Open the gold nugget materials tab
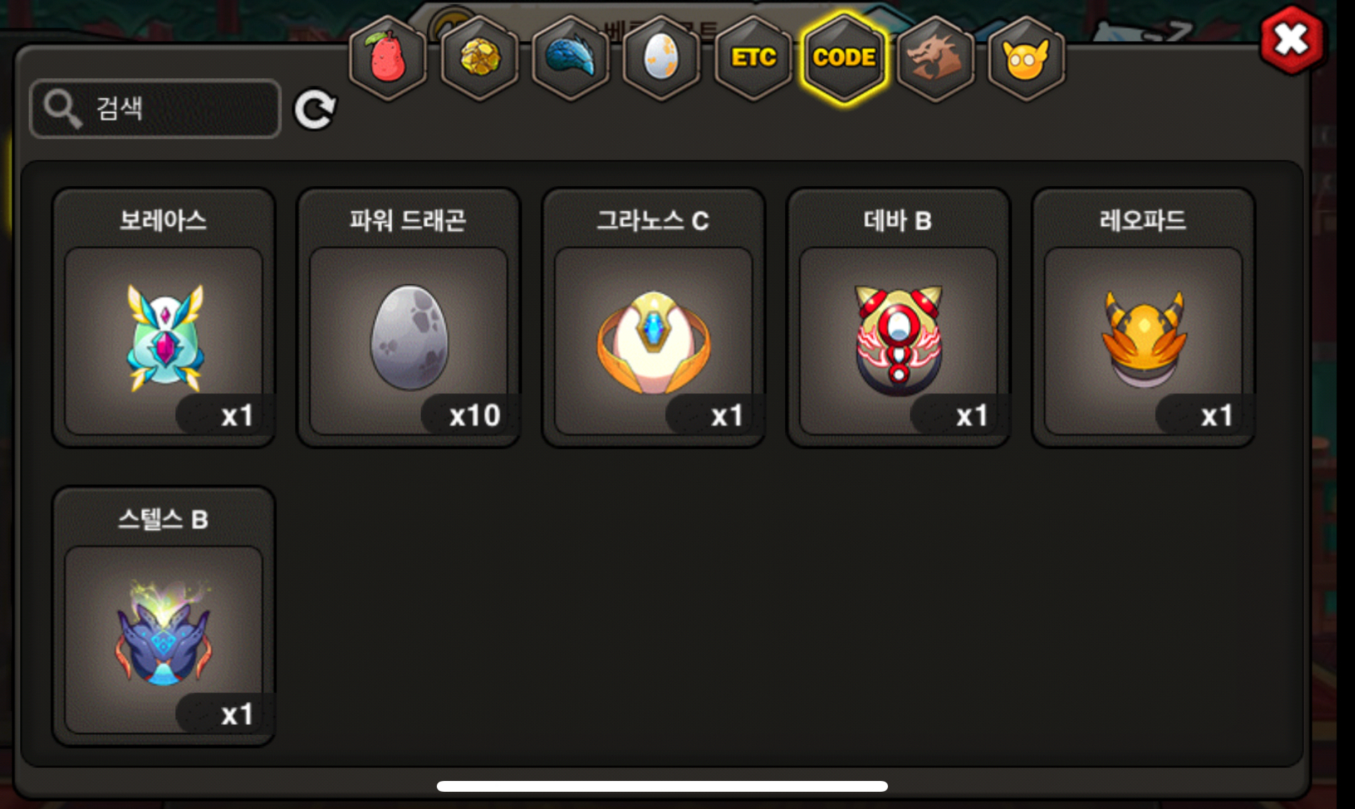The image size is (1355, 809). point(479,58)
